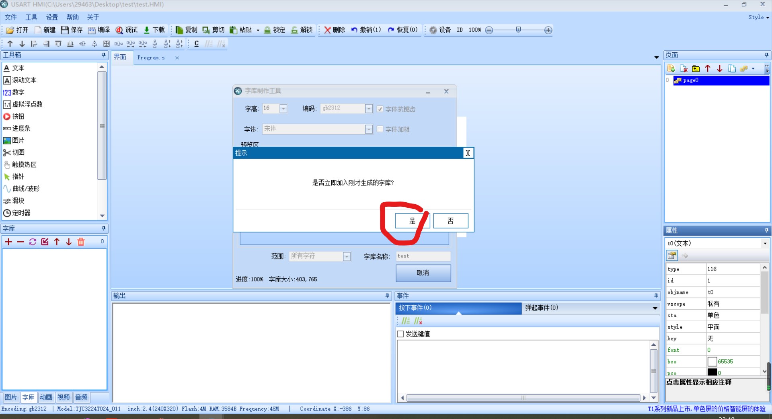Viewport: 772px width, 419px height.
Task: Pin the 工具箱 panel
Action: point(104,55)
